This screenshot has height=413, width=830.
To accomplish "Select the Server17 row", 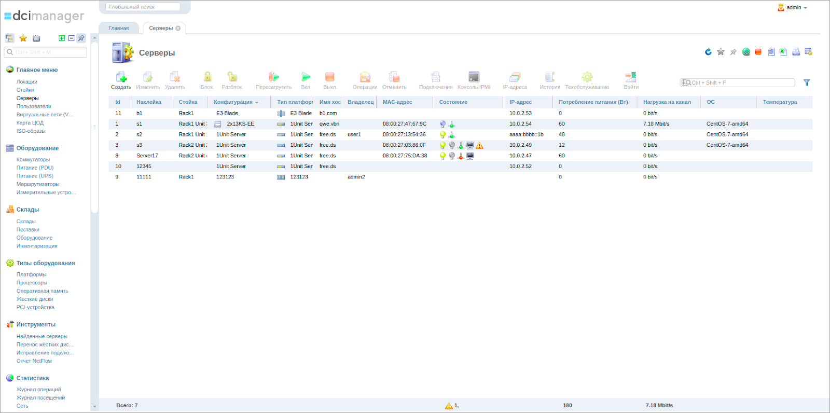I will tap(461, 156).
